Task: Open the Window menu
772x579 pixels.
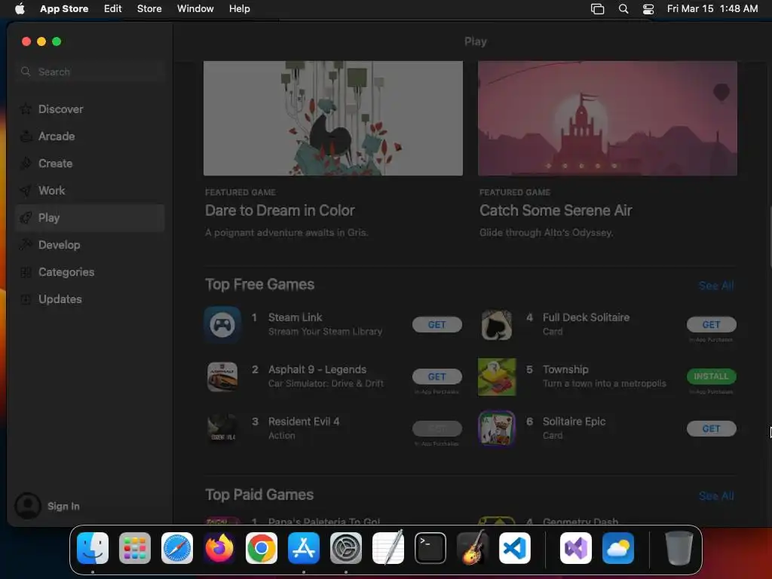Action: coord(195,8)
